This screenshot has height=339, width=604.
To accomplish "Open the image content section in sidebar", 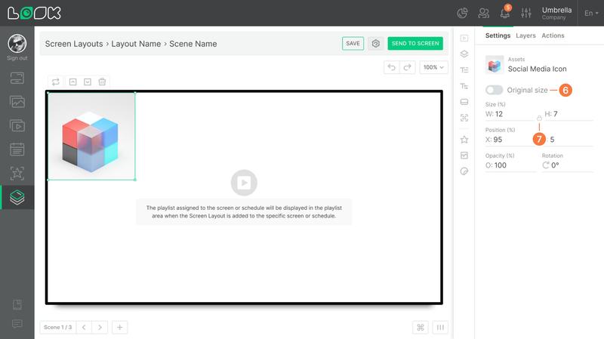I will 17,102.
